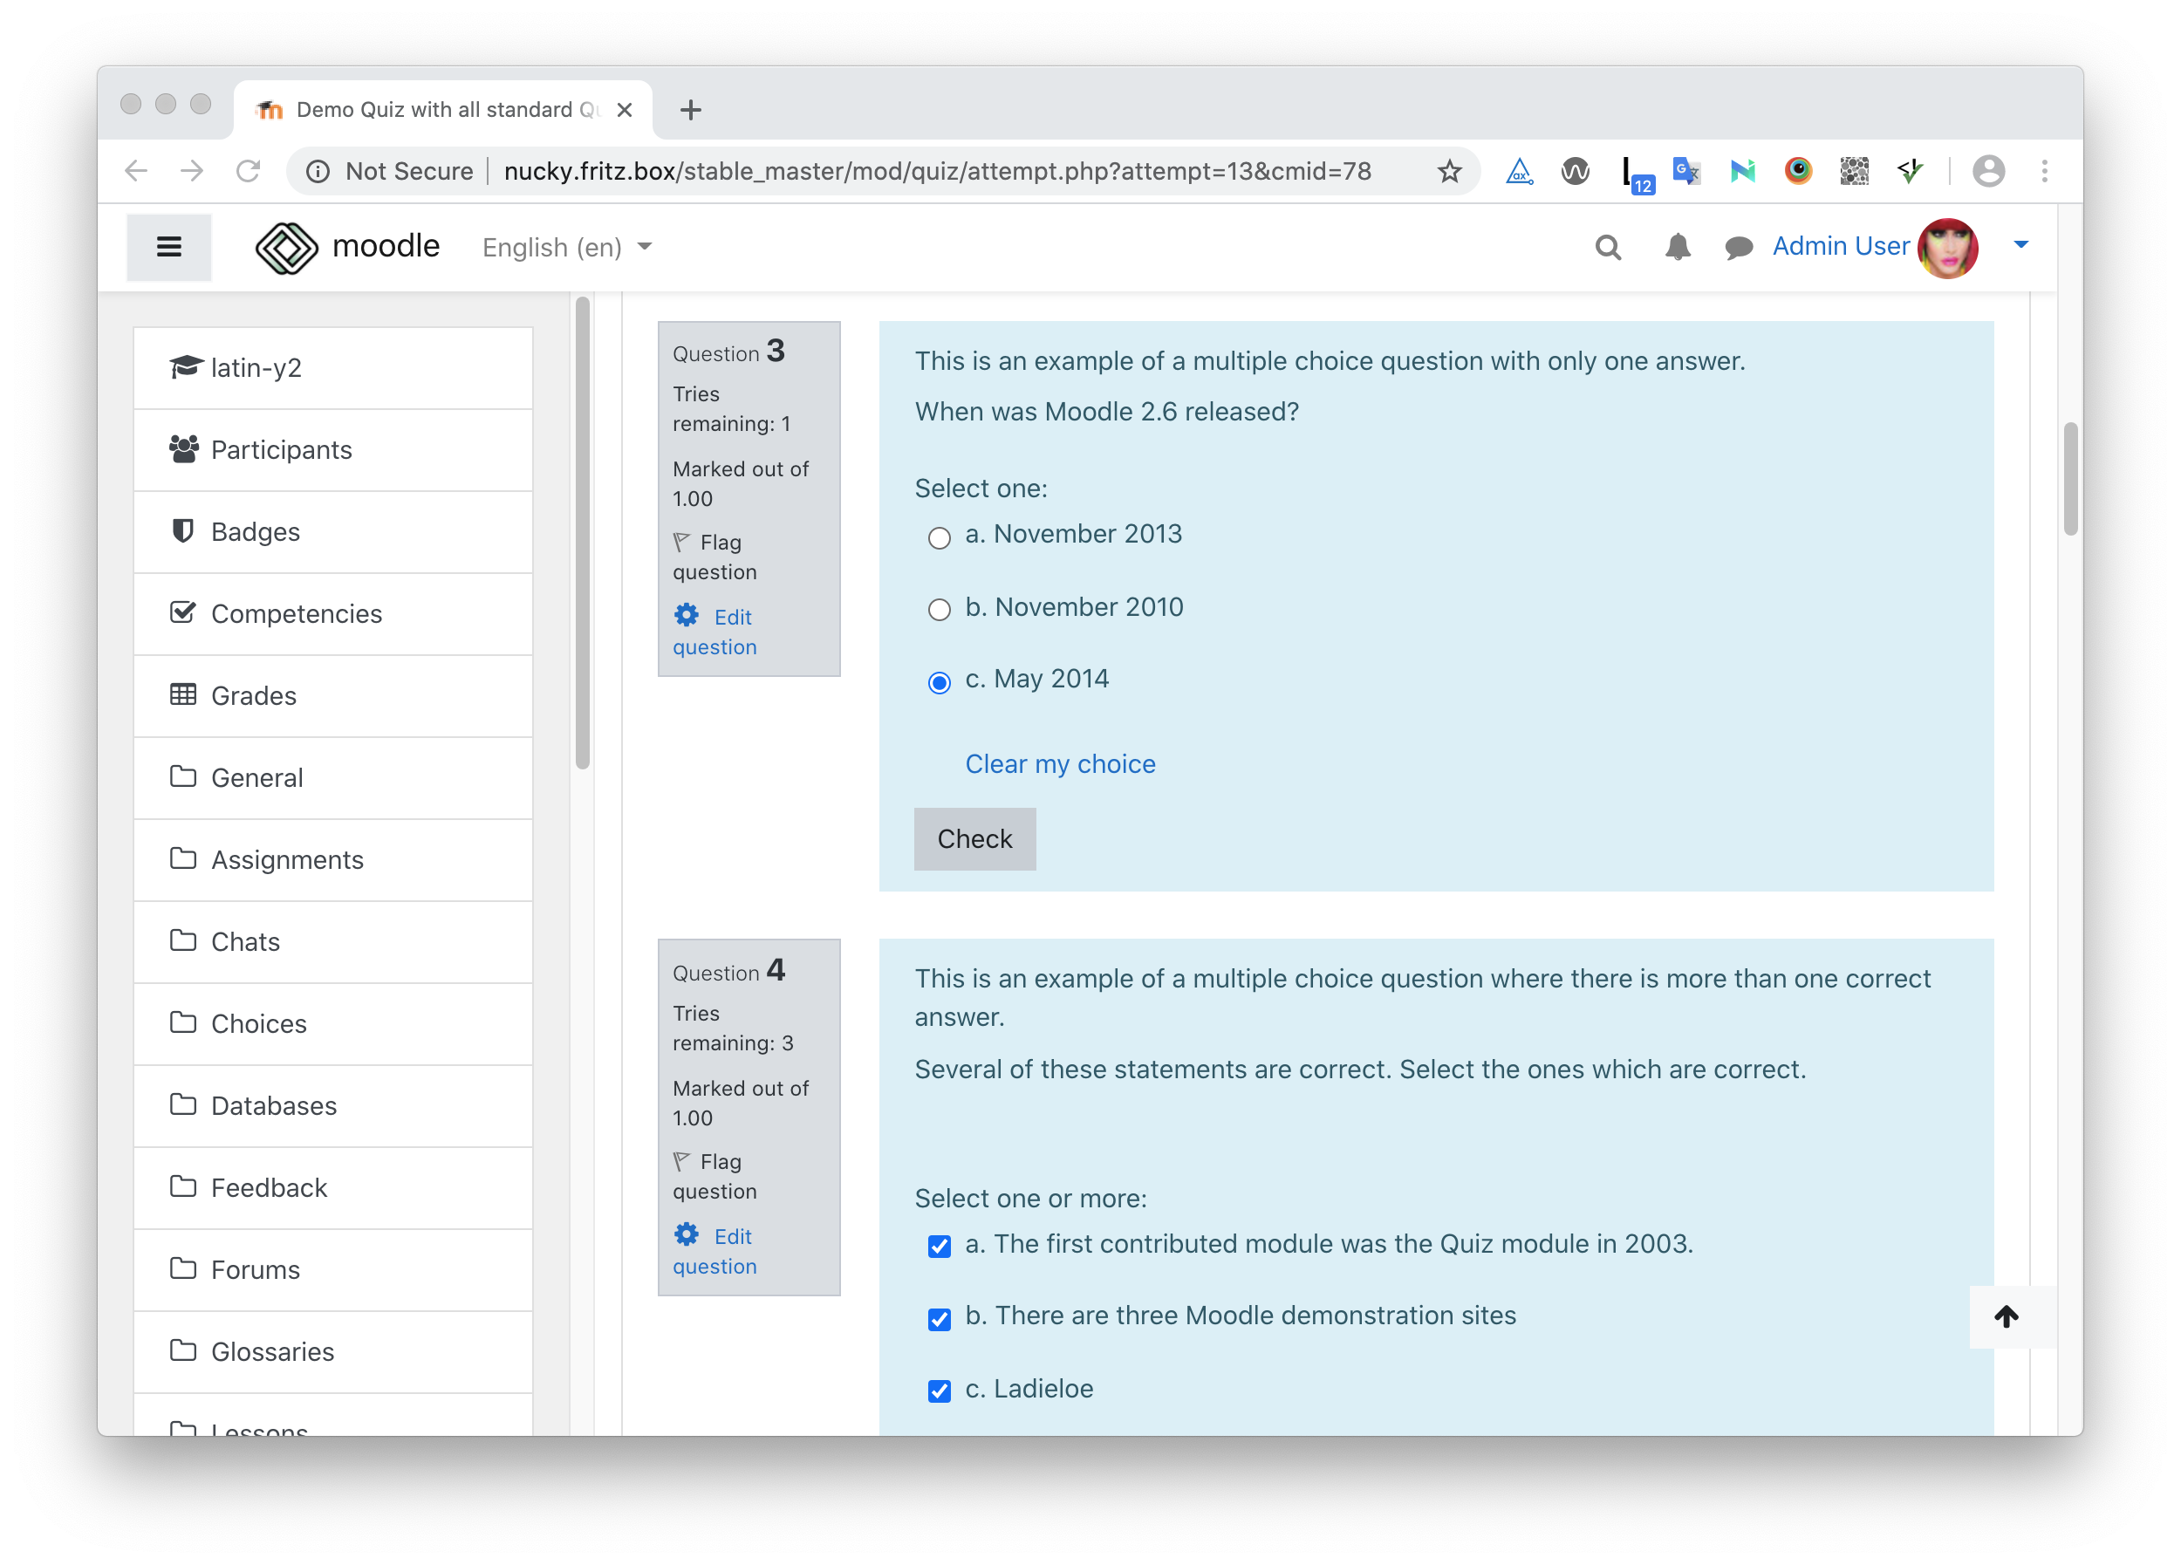The image size is (2181, 1565).
Task: Open Glossaries in the sidebar
Action: 332,1350
